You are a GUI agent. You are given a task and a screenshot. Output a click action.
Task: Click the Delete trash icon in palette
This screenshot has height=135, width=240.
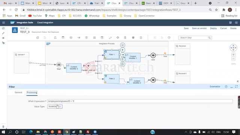coord(86,37)
